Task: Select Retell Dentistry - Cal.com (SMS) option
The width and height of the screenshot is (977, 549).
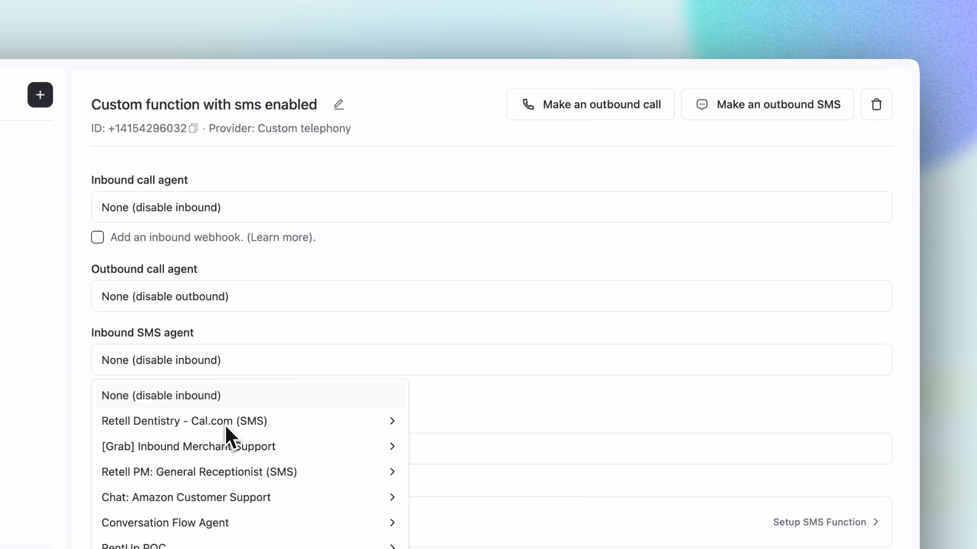Action: 184,421
